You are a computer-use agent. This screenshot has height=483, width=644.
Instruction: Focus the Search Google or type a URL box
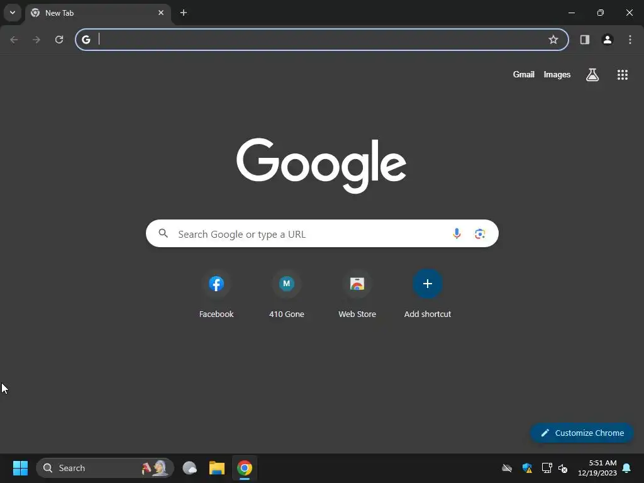click(x=322, y=233)
